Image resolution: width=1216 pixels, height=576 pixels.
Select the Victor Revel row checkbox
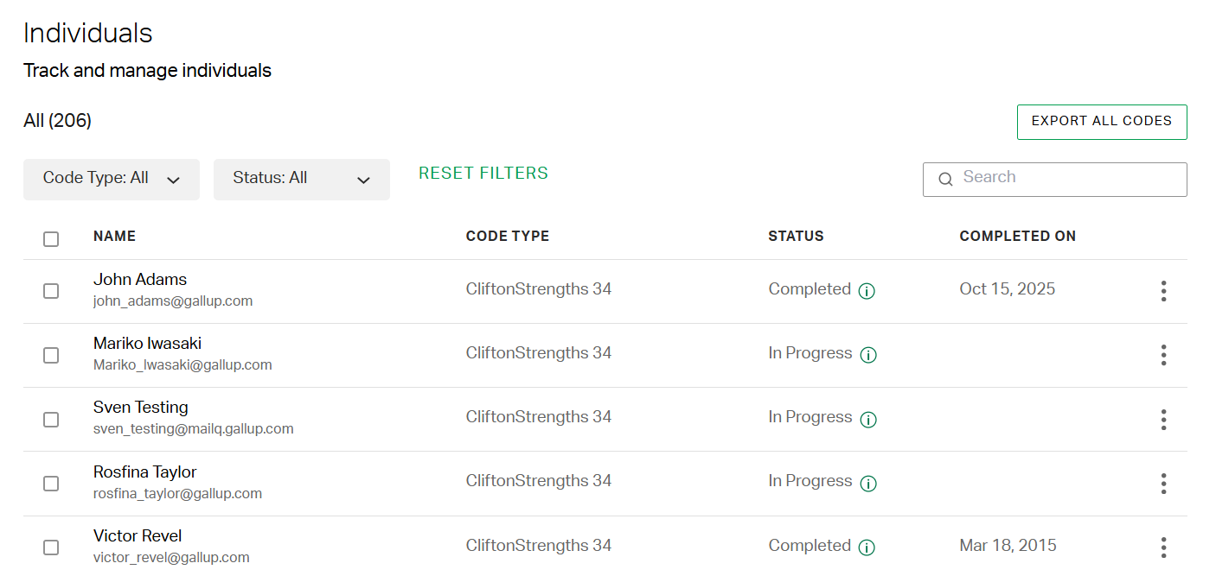click(x=51, y=548)
